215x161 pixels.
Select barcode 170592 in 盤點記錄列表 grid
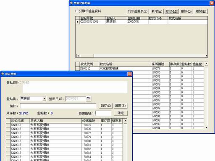tap(160, 120)
